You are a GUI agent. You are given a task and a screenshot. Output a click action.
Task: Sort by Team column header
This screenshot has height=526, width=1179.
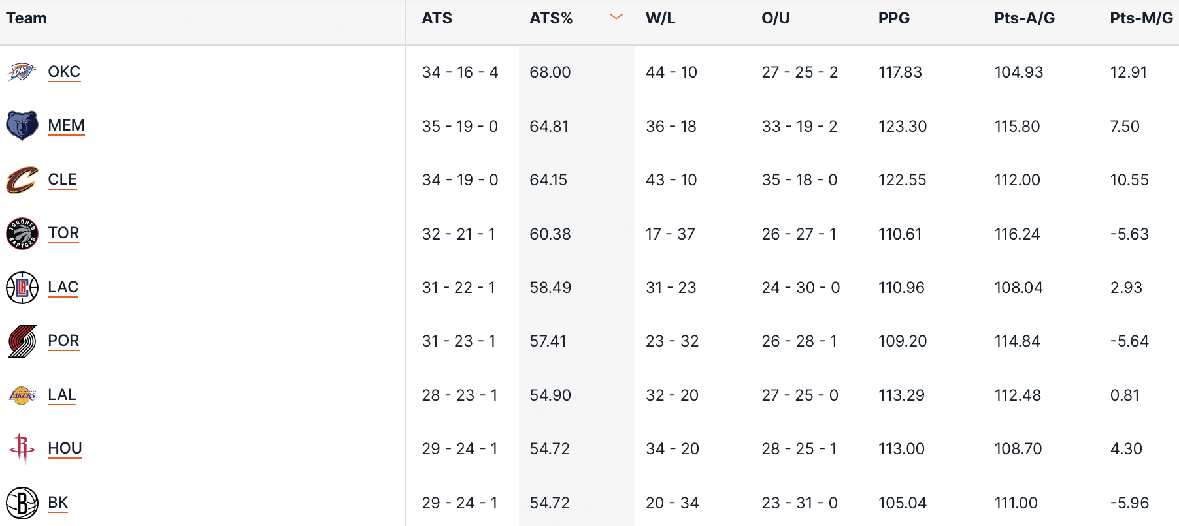tap(26, 18)
